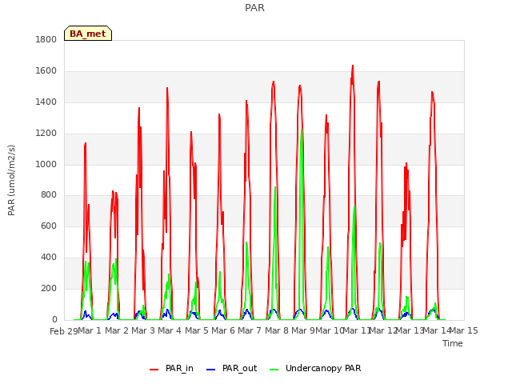512x384 pixels.
Task: Click the 400 y-axis label
Action: pos(49,258)
